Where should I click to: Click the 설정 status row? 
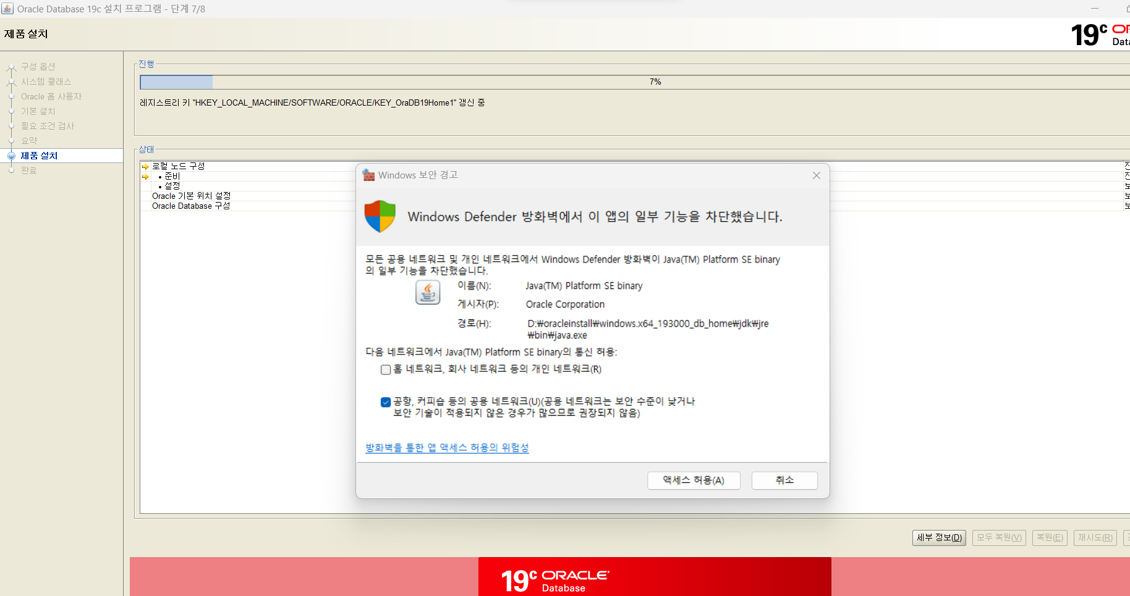[172, 186]
